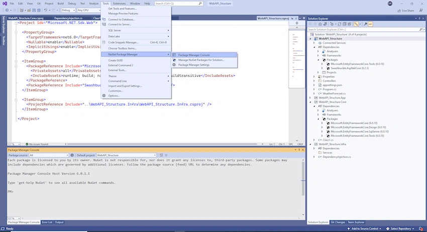Screen dimensions: 427x232
Task: Expand the Controllers folder node
Action: pyautogui.click(x=314, y=81)
